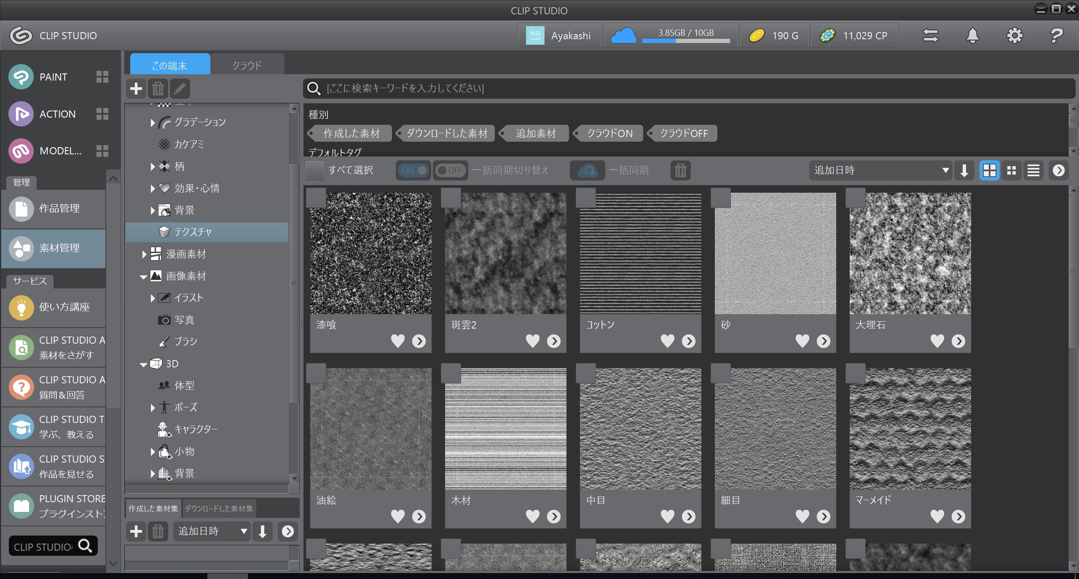Click the cloud storage icon
Viewport: 1079px width, 579px height.
click(x=623, y=35)
